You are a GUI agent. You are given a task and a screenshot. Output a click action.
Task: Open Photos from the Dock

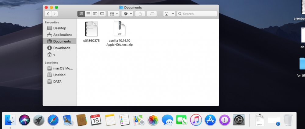click(153, 120)
